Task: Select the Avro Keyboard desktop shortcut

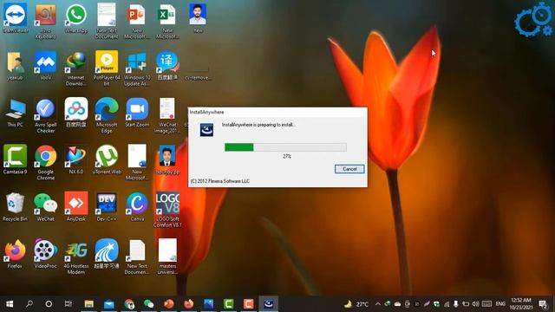Action: [x=46, y=21]
